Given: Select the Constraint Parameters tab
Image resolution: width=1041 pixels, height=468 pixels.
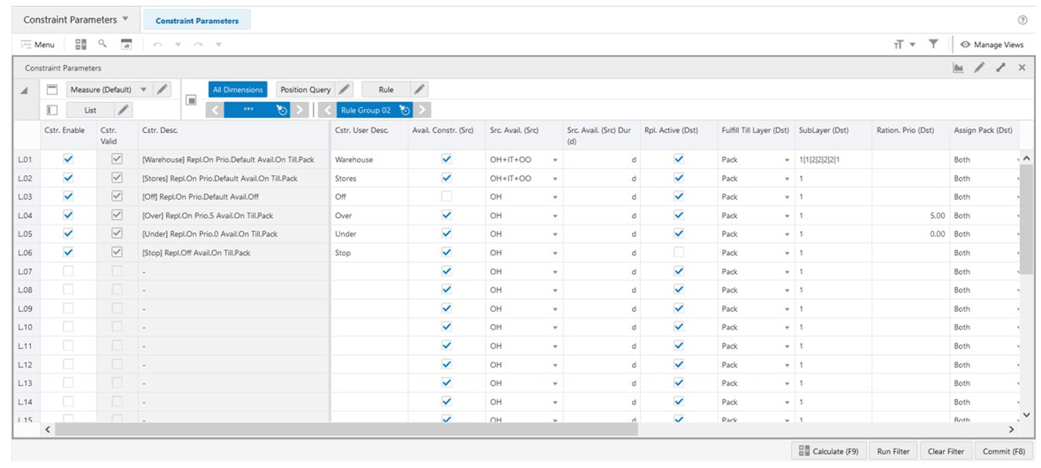Looking at the screenshot, I should 197,20.
